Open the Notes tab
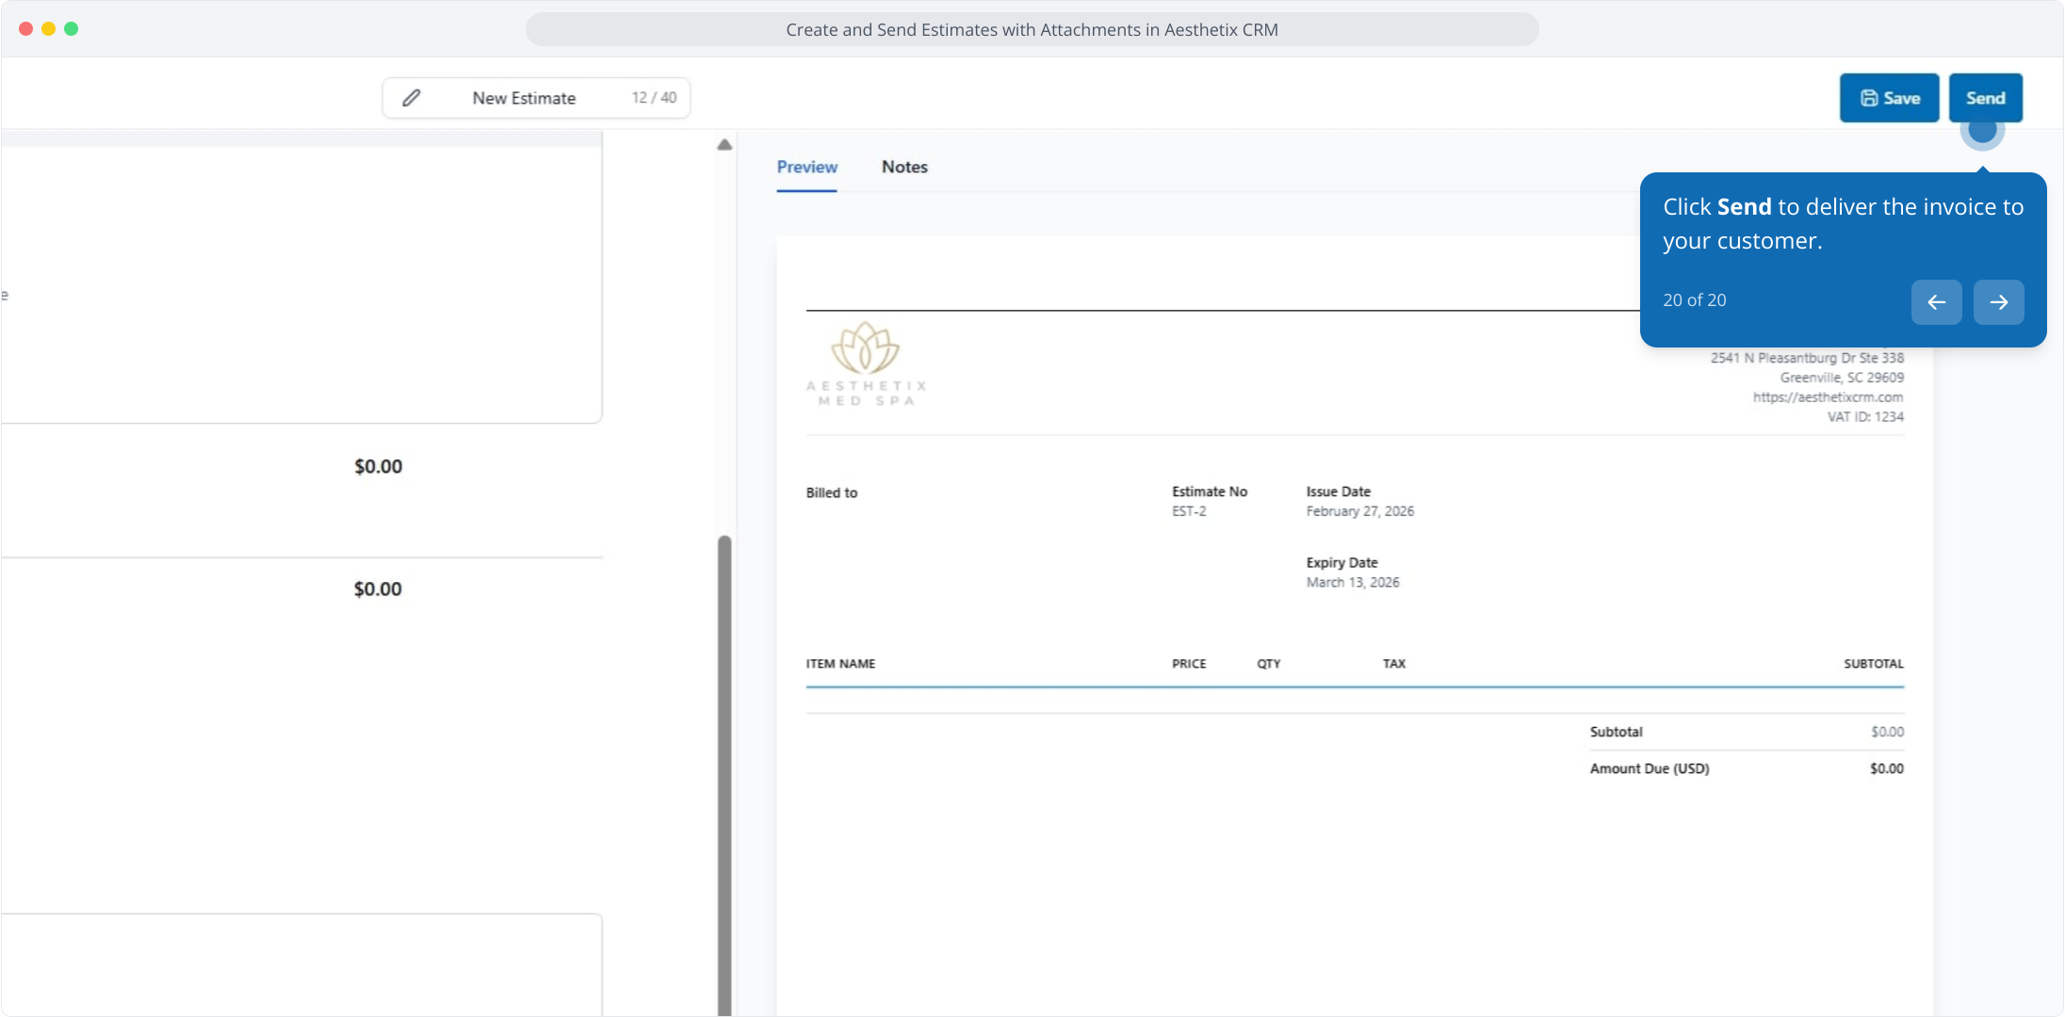This screenshot has width=2065, height=1017. [904, 167]
